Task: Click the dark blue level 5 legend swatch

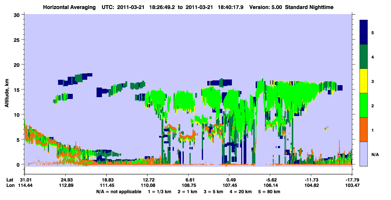Action: [364, 32]
